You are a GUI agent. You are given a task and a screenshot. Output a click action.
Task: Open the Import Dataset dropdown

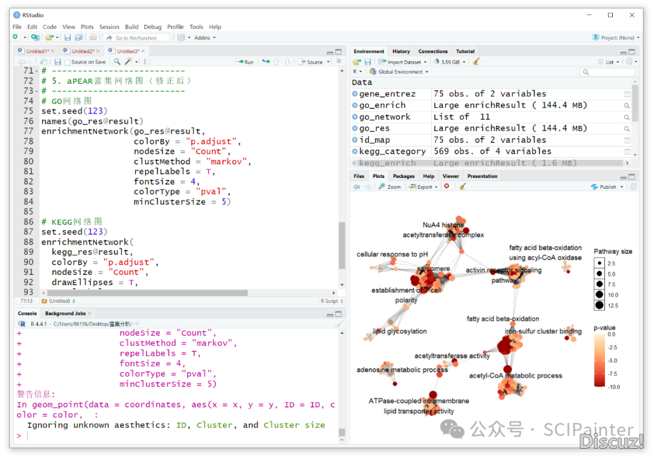[403, 62]
